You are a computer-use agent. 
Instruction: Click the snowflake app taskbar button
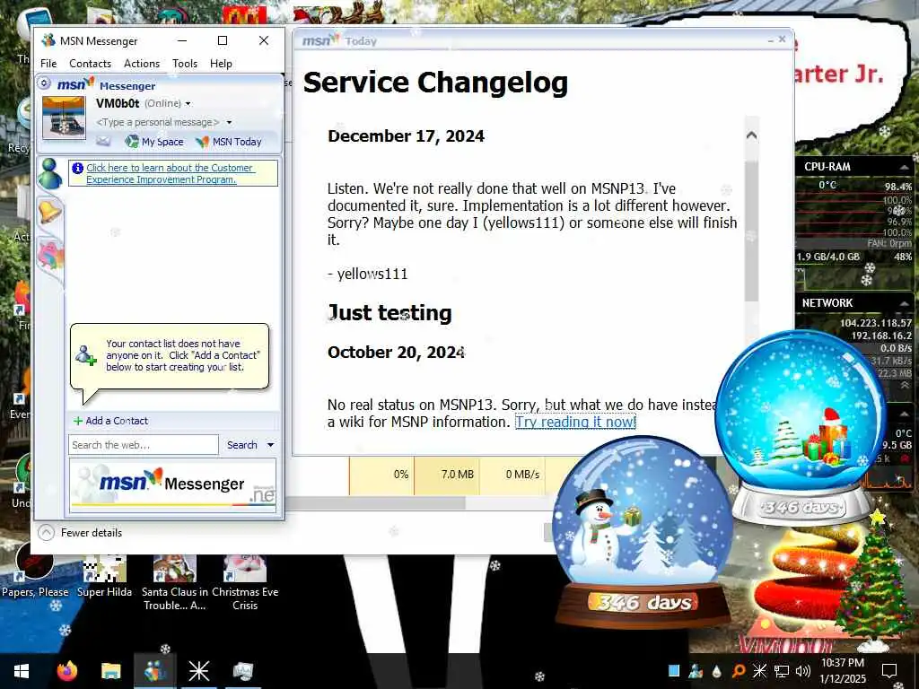click(x=198, y=671)
